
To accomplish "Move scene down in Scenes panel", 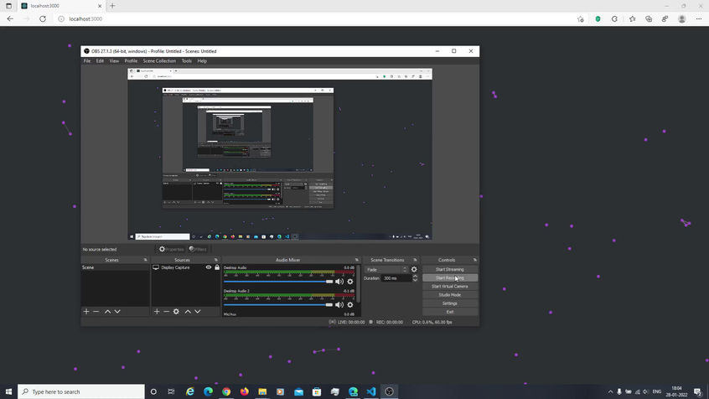I will tap(117, 311).
